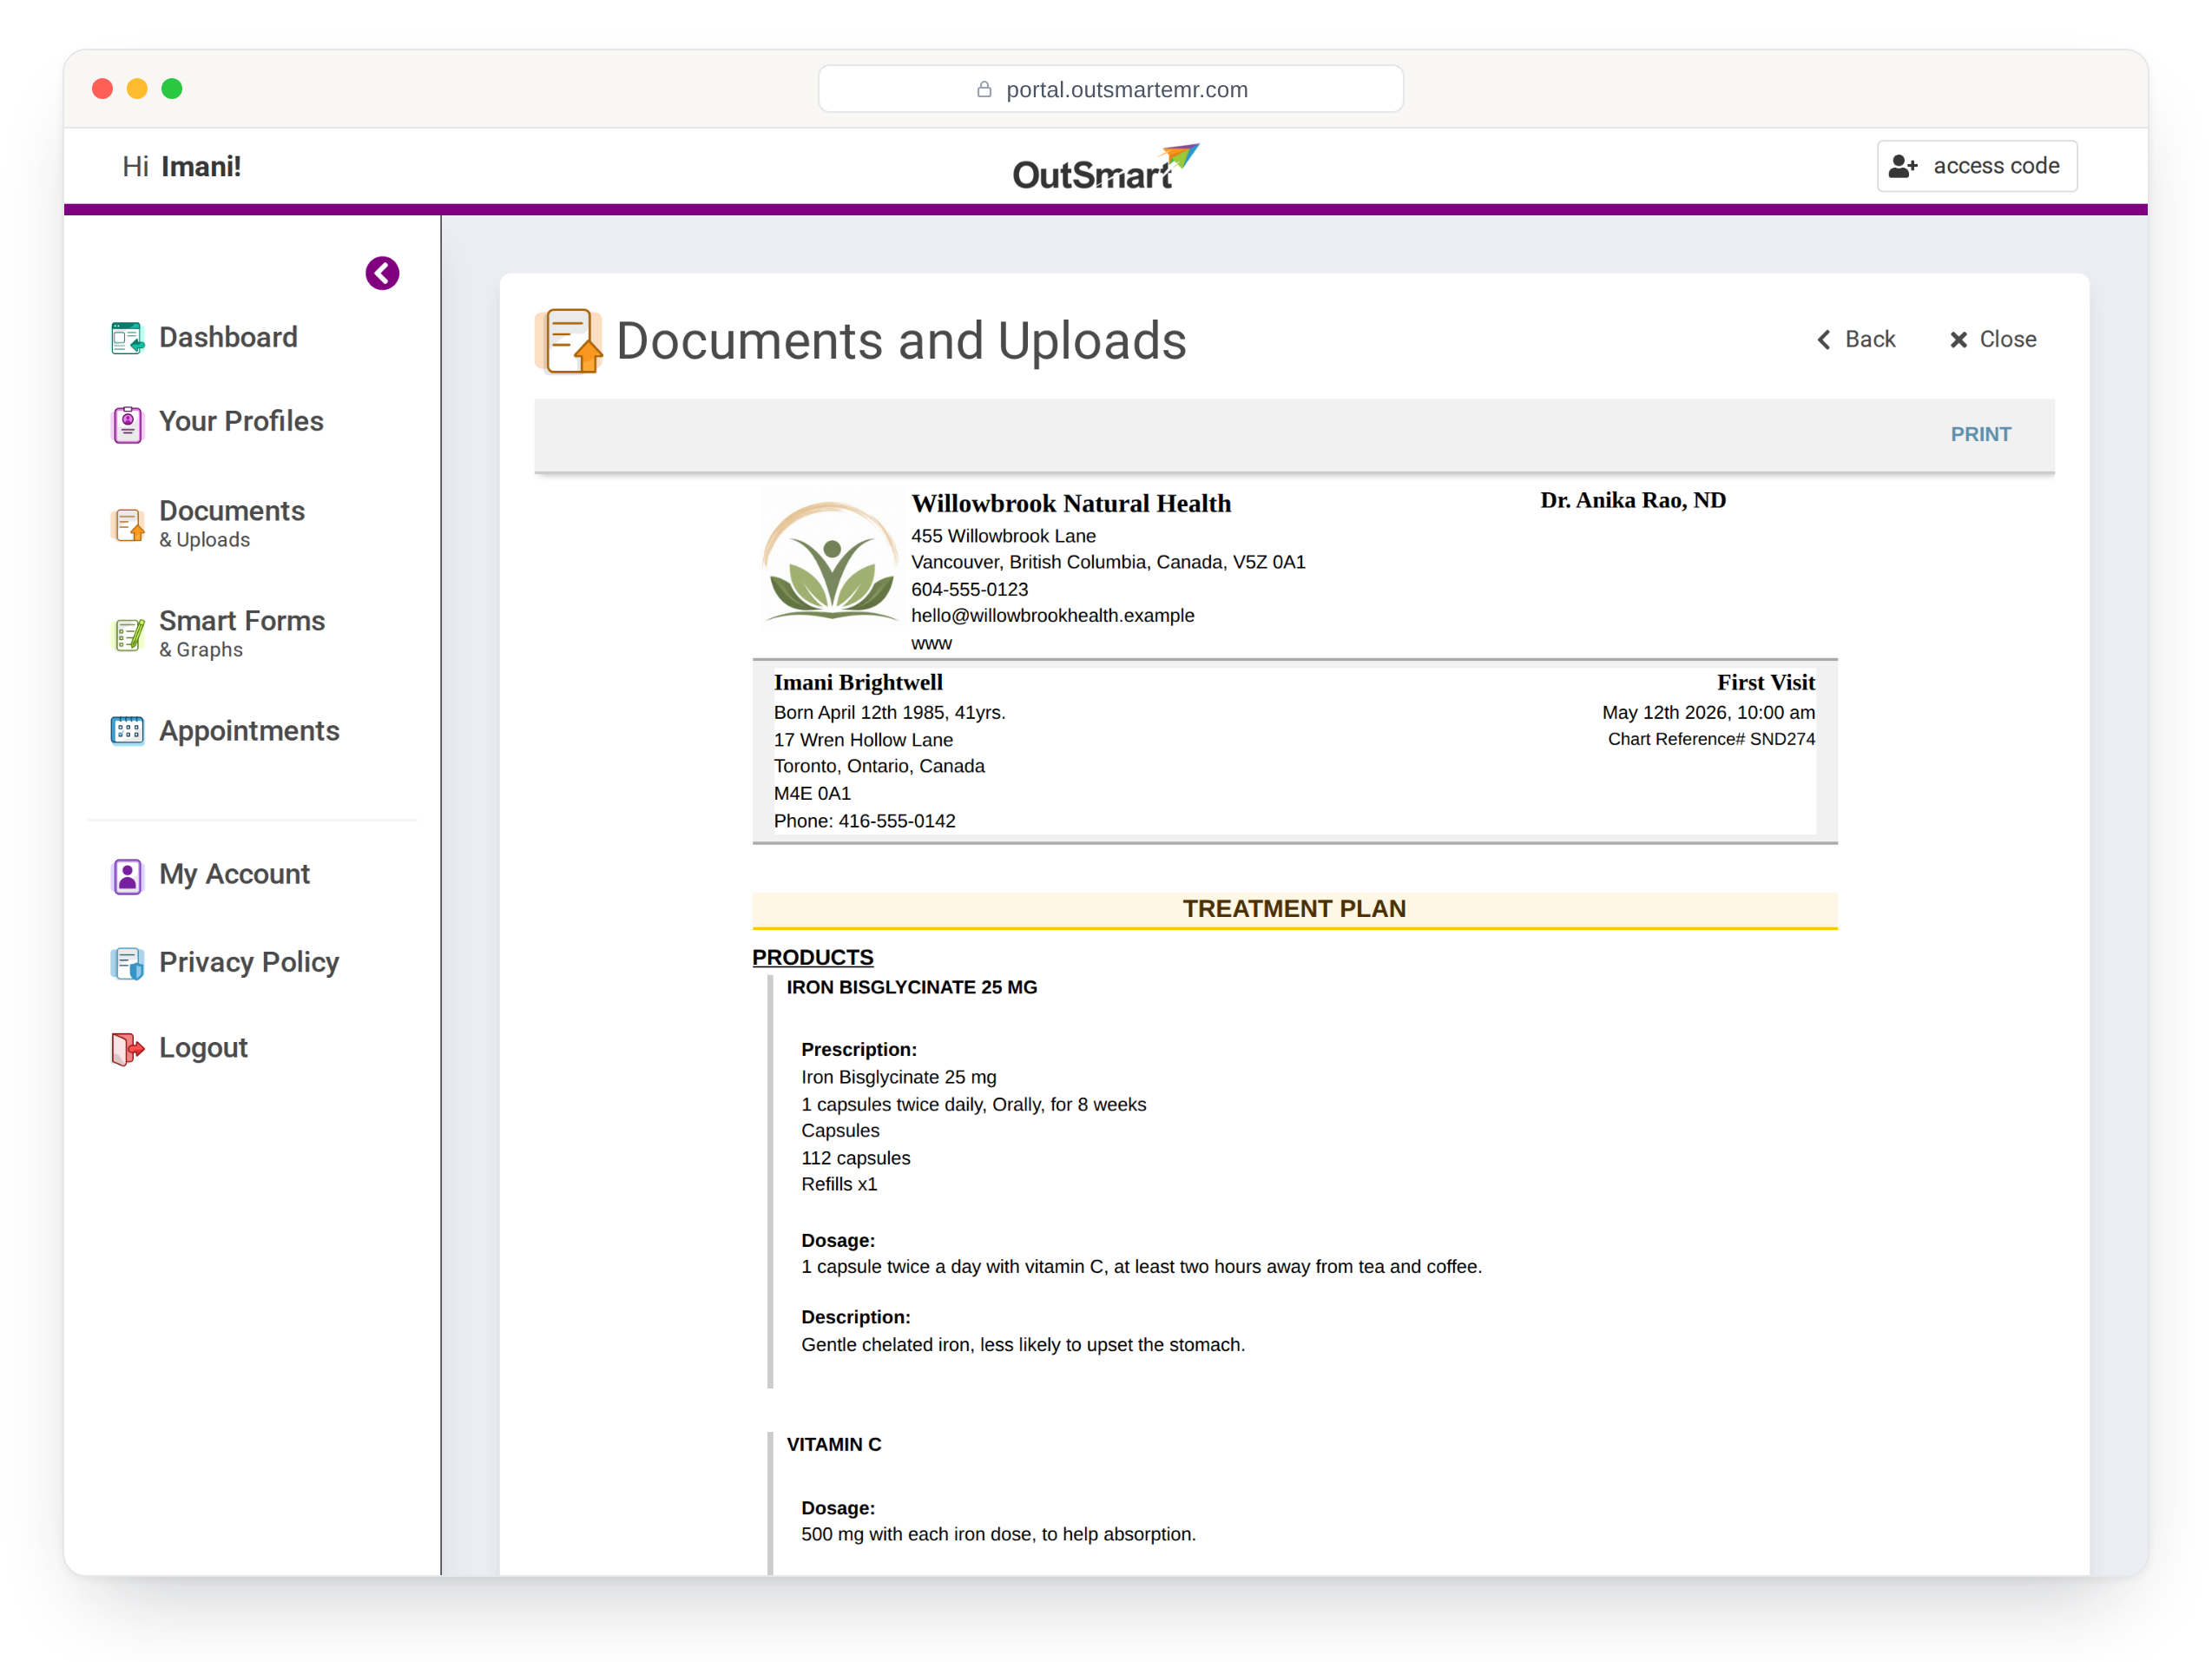
Task: Click the Privacy Policy shield icon
Action: click(127, 963)
